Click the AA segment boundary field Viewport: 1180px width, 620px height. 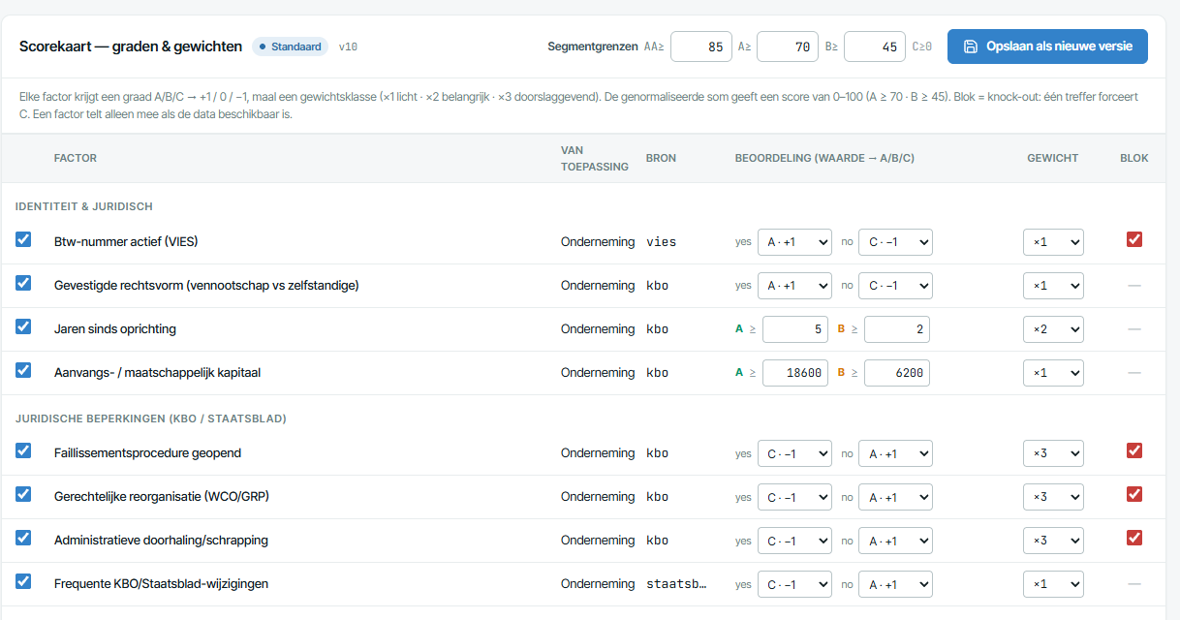coord(701,46)
